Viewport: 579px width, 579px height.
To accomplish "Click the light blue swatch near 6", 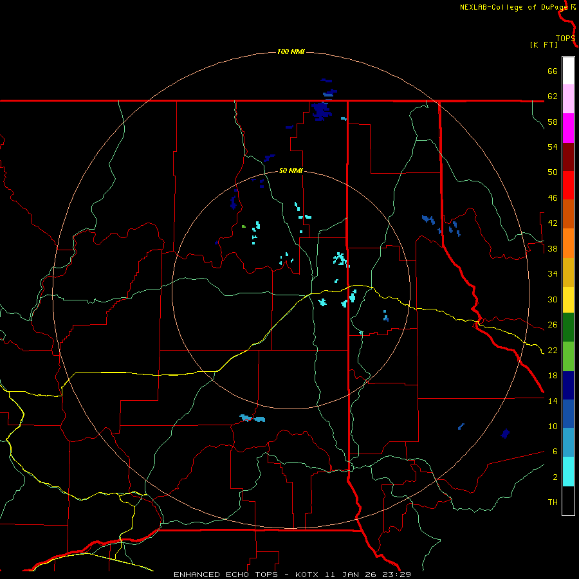I will click(x=568, y=443).
